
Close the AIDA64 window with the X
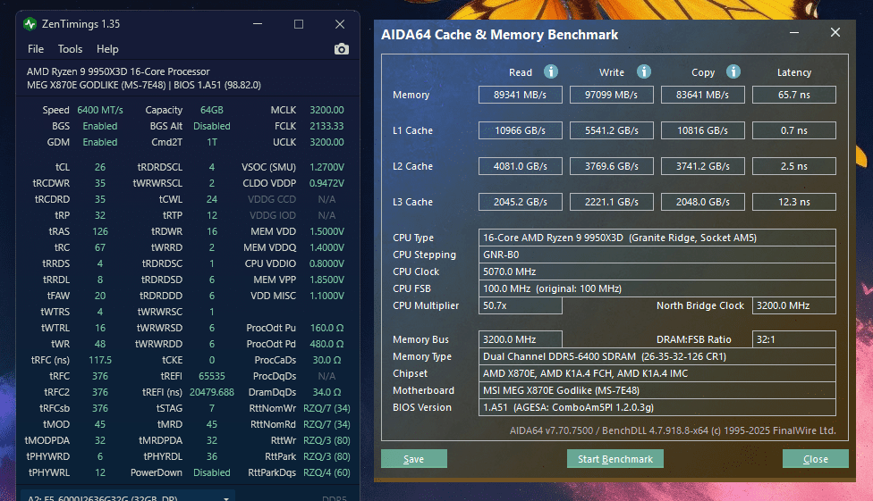tap(835, 33)
